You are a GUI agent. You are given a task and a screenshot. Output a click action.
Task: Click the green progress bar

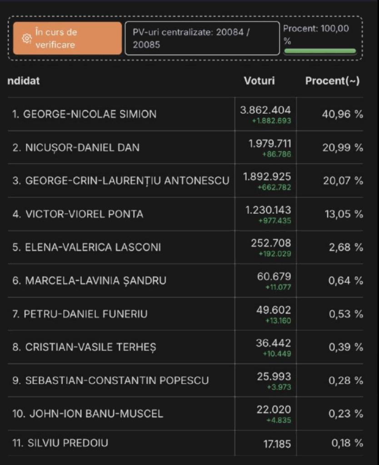click(x=319, y=51)
